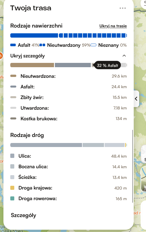Click the Nieznany outlined legend icon

93,45
